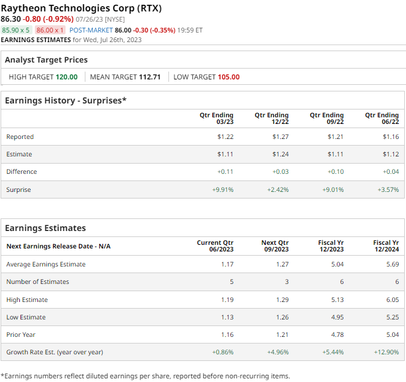Select the Qtr Ending 03/23 column header

coord(216,118)
